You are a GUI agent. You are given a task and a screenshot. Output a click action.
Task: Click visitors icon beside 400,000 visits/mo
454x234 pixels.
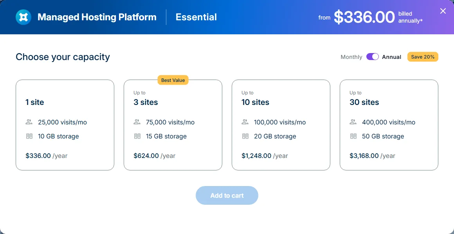[x=353, y=122]
